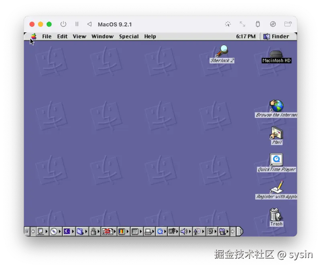
Task: Toggle capture mouse cursor in toolbar
Action: [228, 24]
